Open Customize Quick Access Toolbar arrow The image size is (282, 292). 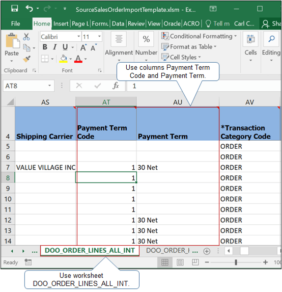click(x=65, y=9)
